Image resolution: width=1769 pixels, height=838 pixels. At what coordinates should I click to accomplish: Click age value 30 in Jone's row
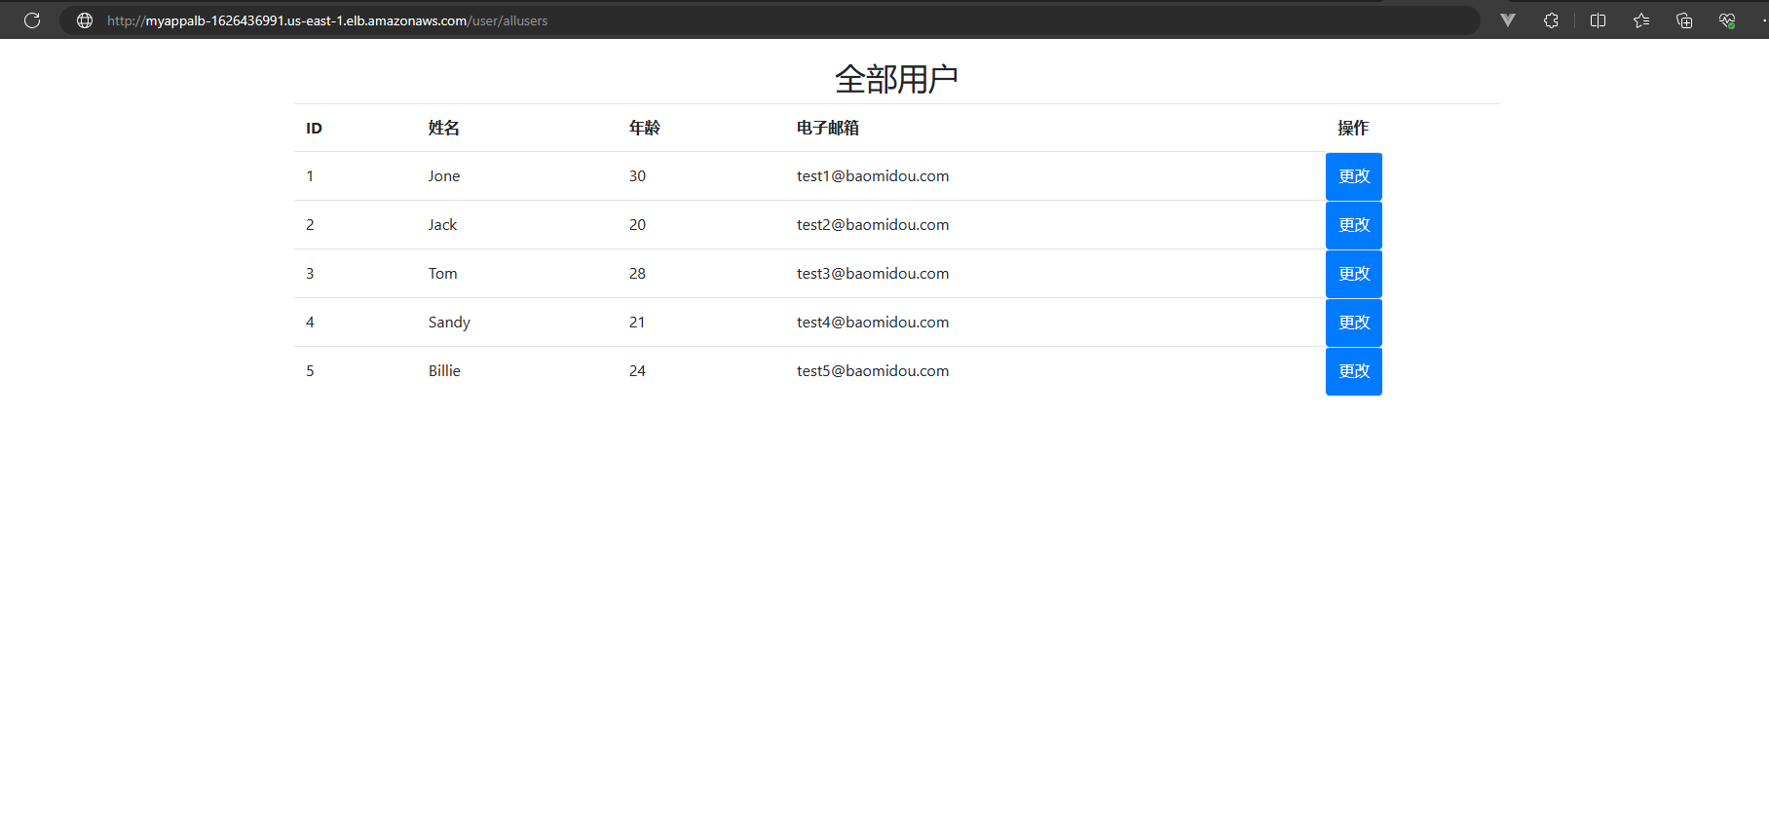pos(637,176)
